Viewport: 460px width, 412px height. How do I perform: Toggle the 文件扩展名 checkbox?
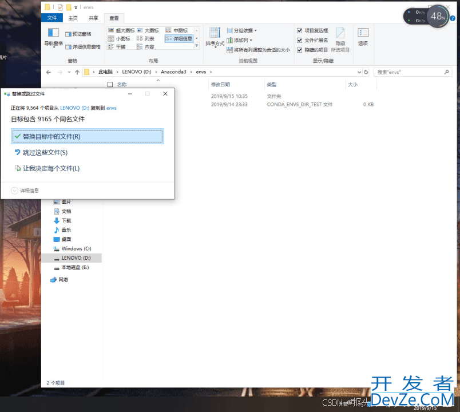[x=300, y=40]
